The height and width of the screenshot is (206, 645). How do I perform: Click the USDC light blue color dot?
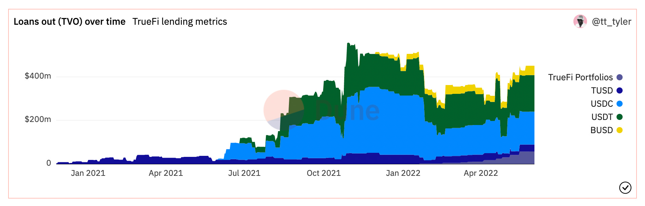click(620, 104)
